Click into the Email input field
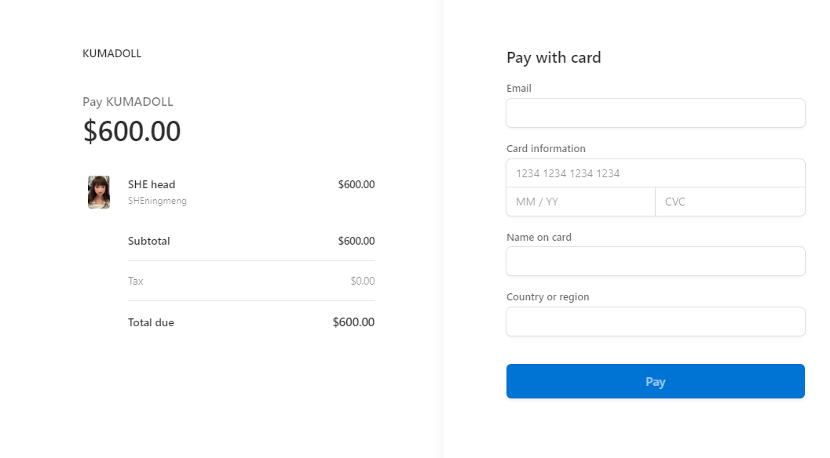Viewport: 830px width, 458px height. tap(656, 113)
